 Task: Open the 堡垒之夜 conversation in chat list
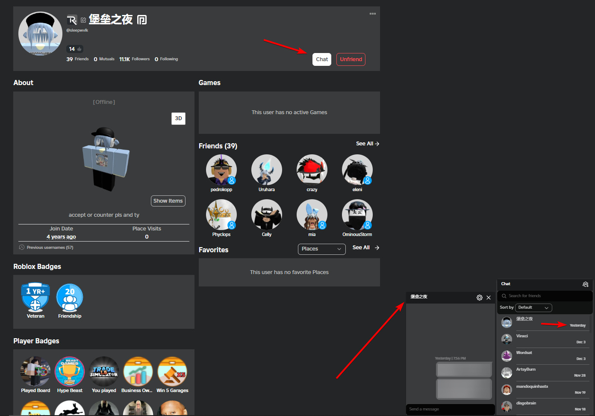[544, 322]
